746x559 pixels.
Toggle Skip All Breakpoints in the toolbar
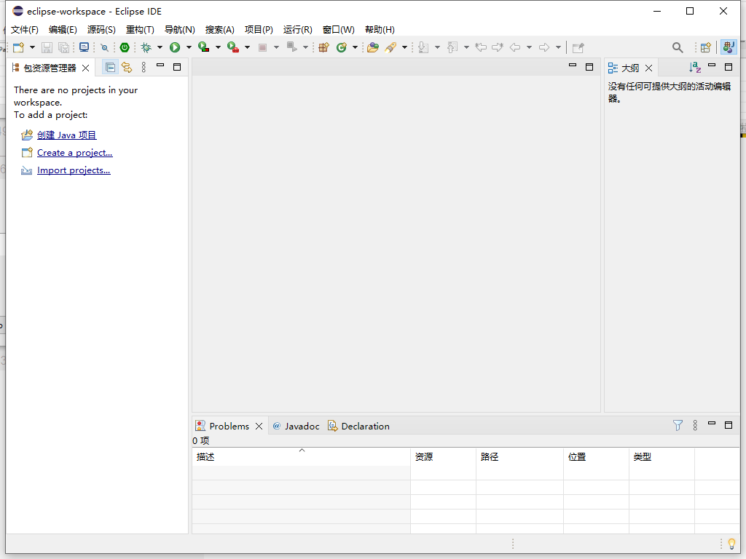click(x=104, y=47)
